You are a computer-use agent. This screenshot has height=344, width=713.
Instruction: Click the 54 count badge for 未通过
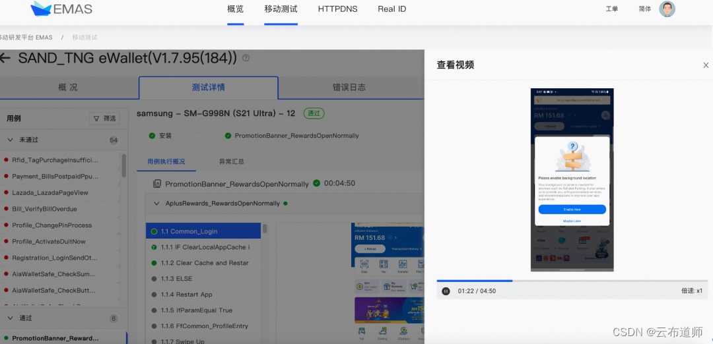(114, 140)
